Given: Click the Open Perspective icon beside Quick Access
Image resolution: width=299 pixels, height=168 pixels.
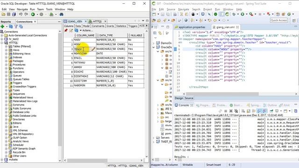Looking at the screenshot, I should click(294, 21).
